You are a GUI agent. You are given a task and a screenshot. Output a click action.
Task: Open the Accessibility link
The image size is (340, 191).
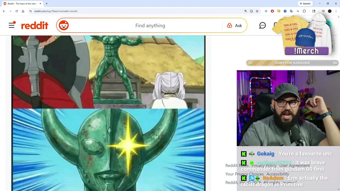[x=278, y=174]
